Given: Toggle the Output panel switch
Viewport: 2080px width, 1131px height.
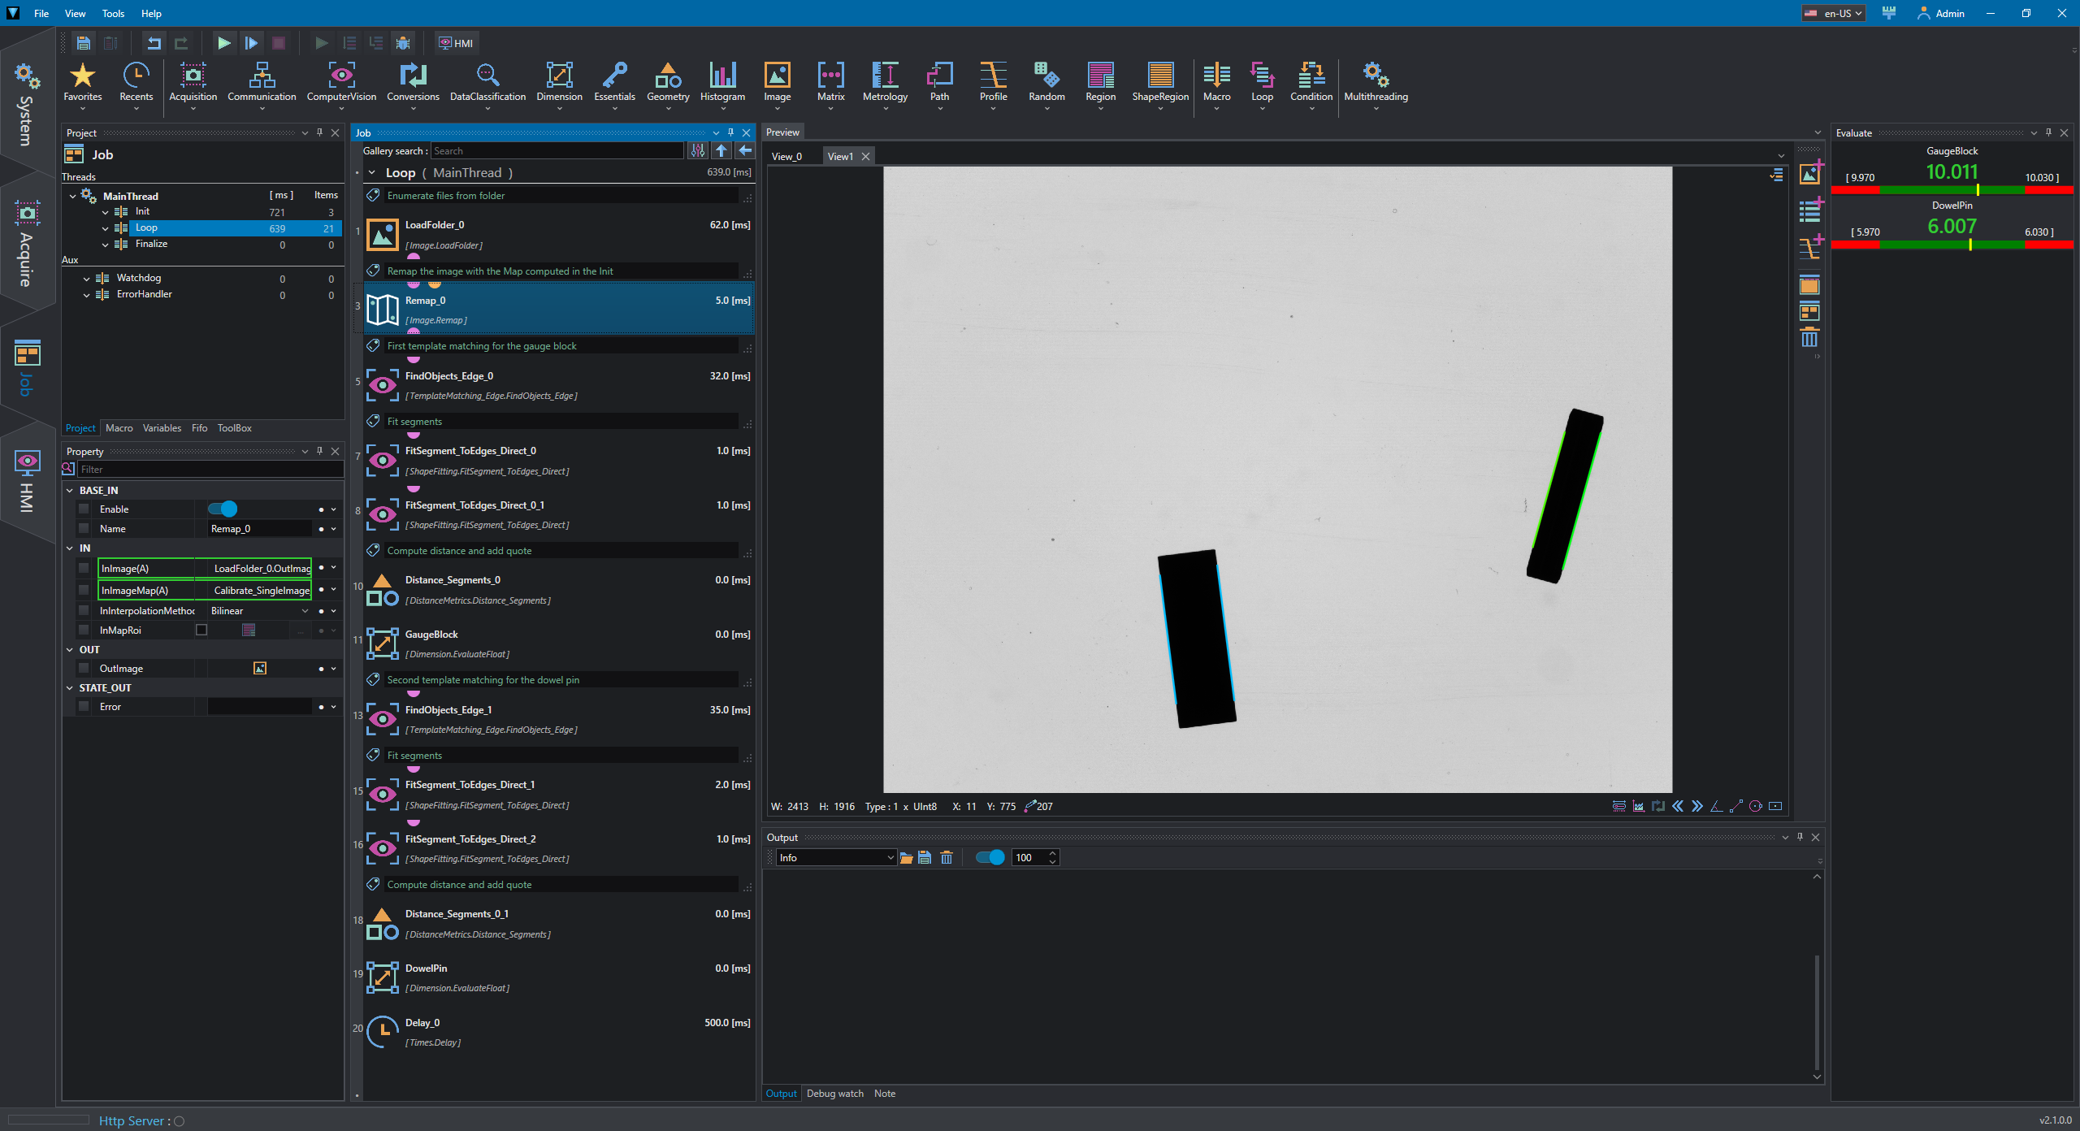Looking at the screenshot, I should click(990, 858).
